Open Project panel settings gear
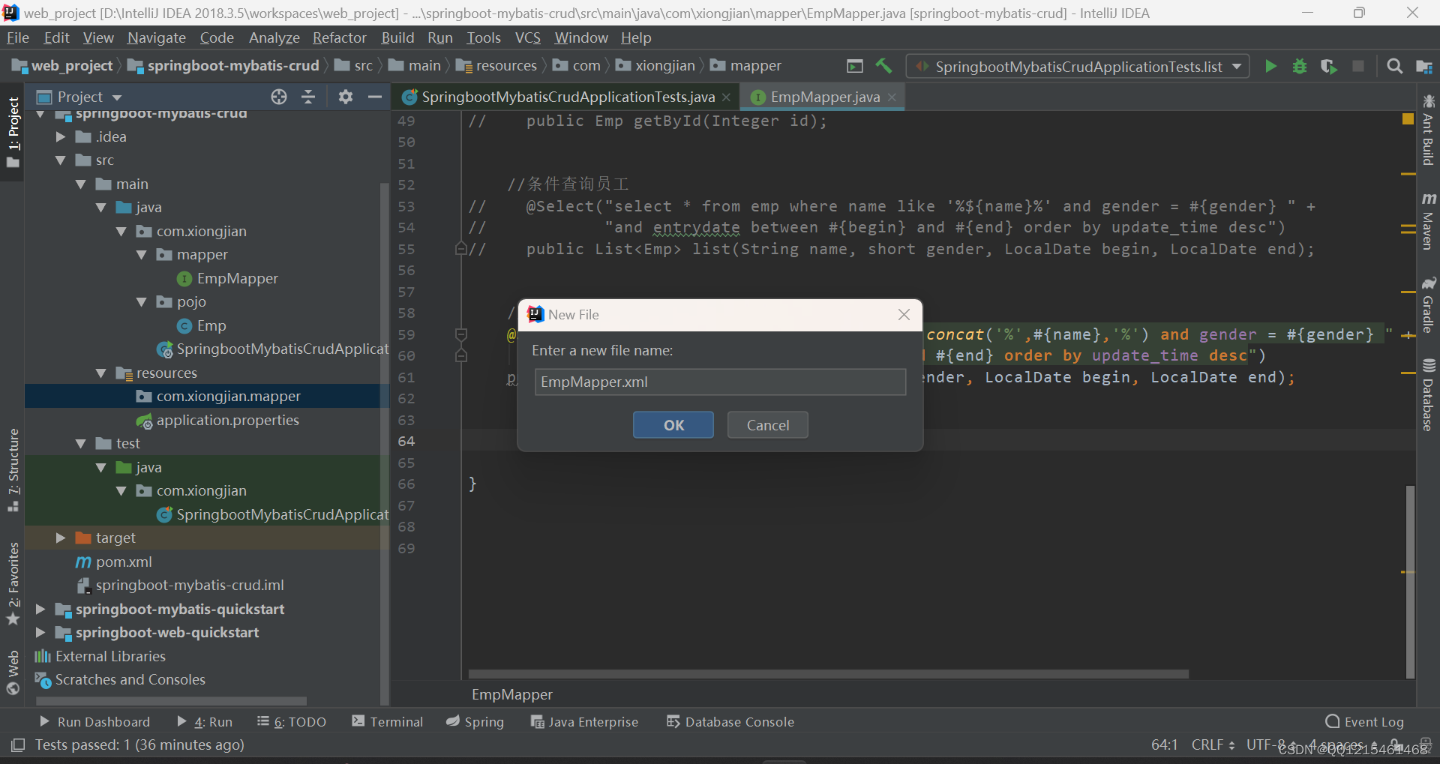The height and width of the screenshot is (764, 1440). coord(345,97)
